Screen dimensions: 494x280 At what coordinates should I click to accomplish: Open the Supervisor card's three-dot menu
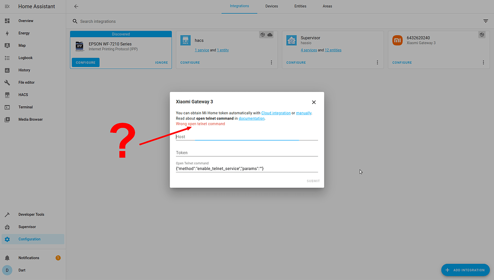point(377,62)
